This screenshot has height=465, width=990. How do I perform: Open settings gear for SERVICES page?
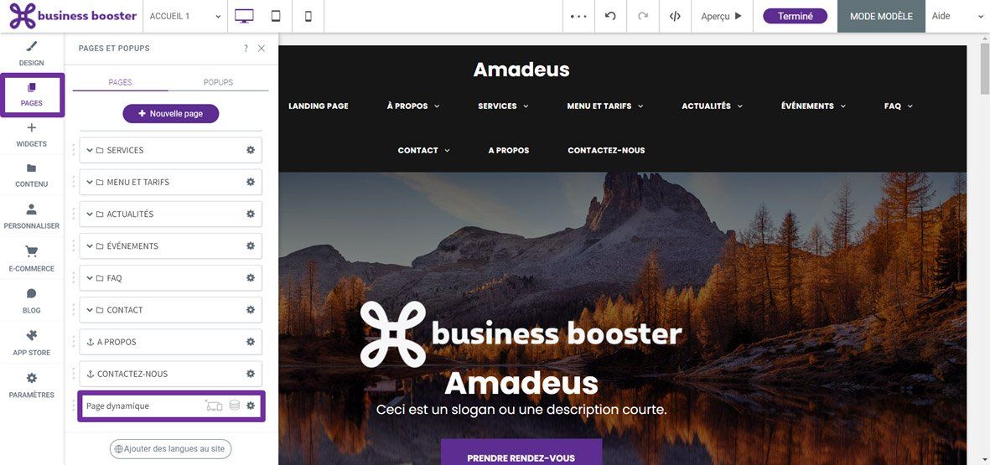tap(251, 150)
